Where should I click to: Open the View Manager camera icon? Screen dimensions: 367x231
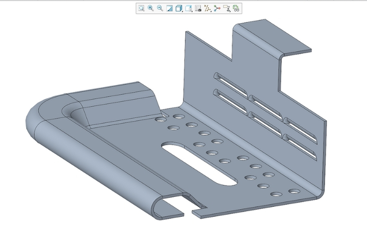pyautogui.click(x=198, y=9)
